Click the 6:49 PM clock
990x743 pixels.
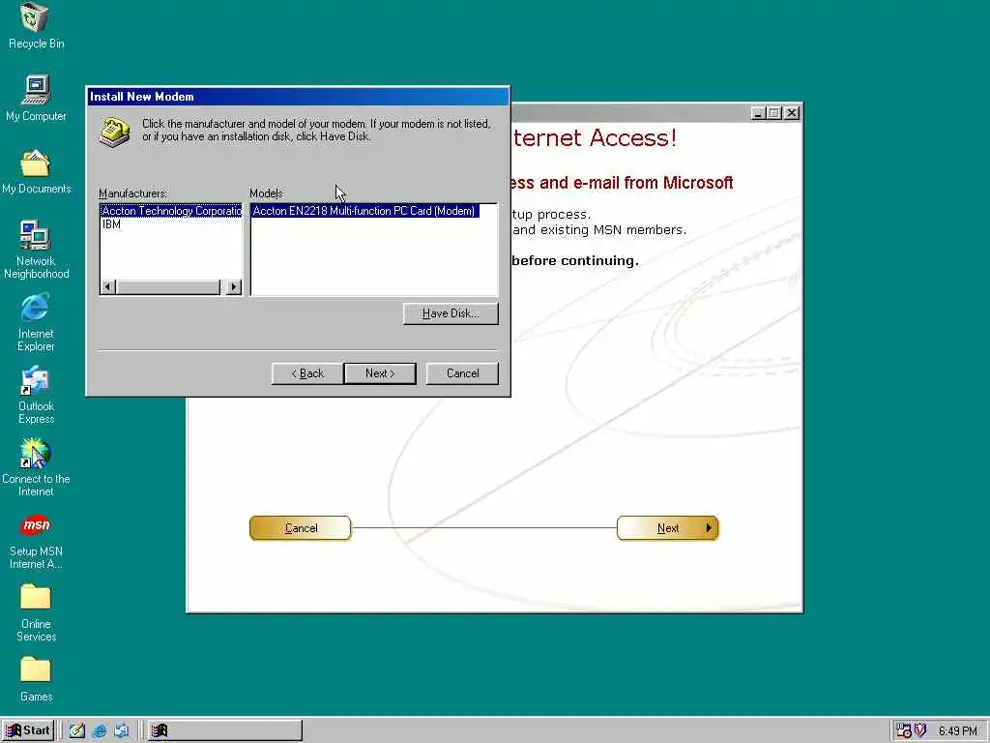click(958, 731)
